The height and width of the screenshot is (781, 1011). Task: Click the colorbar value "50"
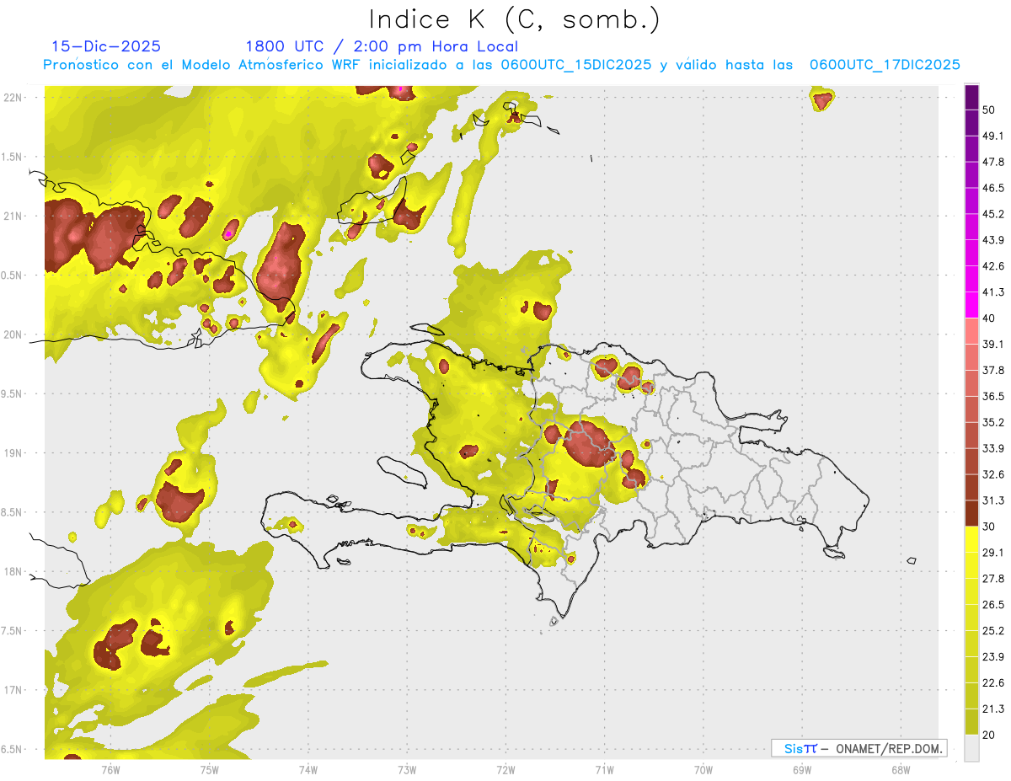pyautogui.click(x=989, y=110)
